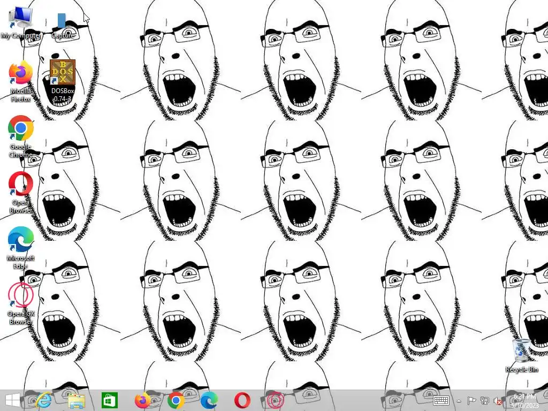Image resolution: width=548 pixels, height=411 pixels.
Task: Open Action Center flag icon
Action: click(471, 400)
